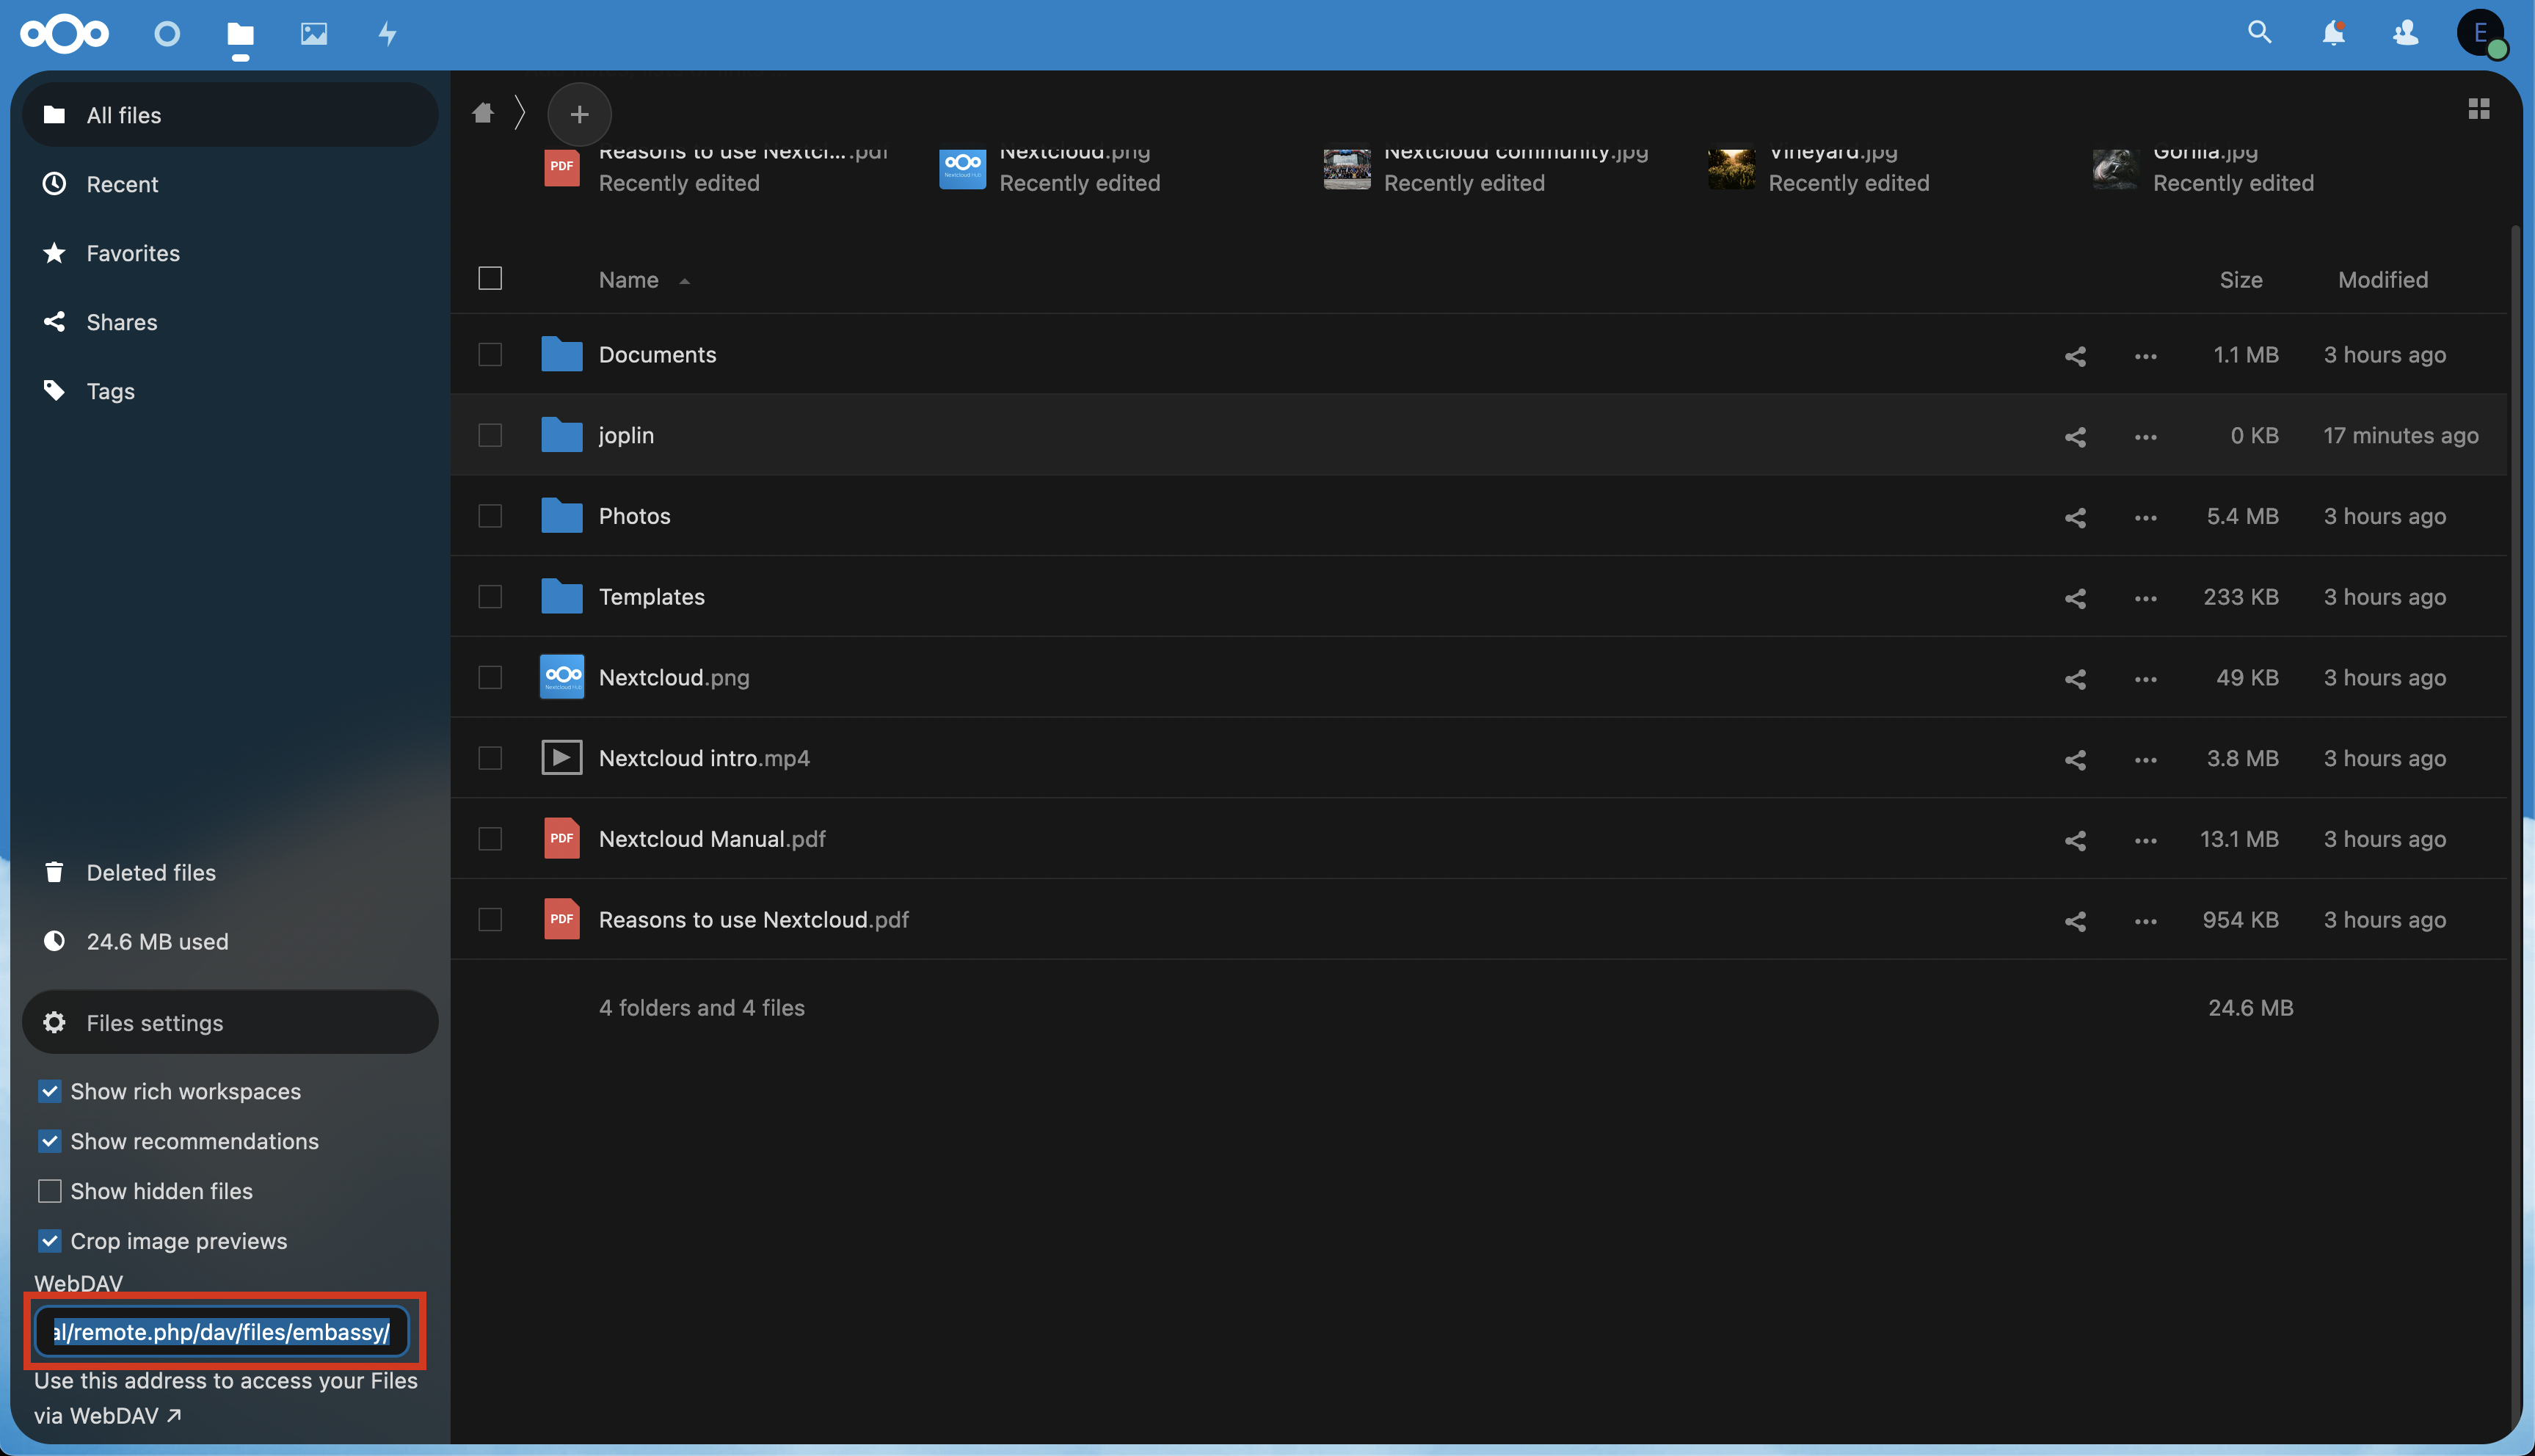Open the Contacts menu icon

2405,32
